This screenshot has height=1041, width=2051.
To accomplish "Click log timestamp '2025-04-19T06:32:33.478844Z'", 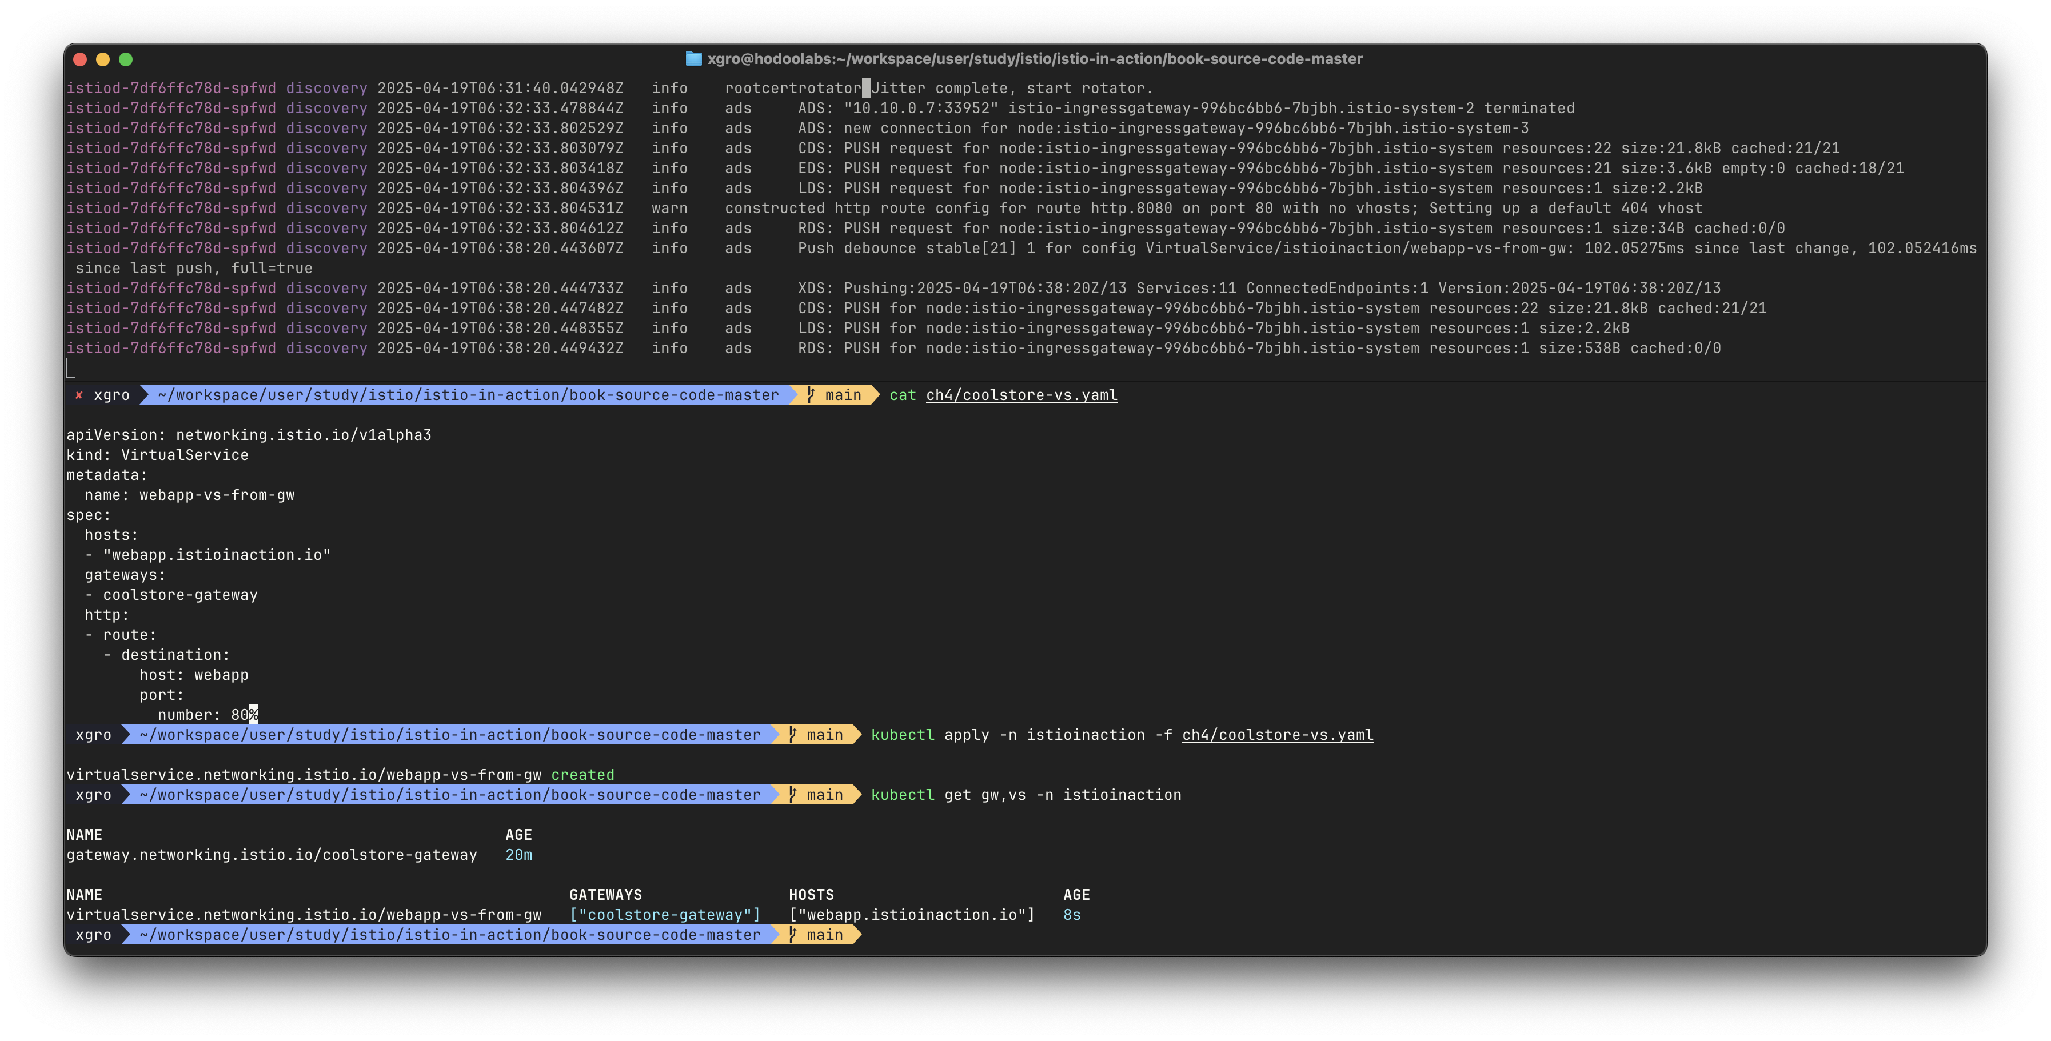I will coord(500,107).
